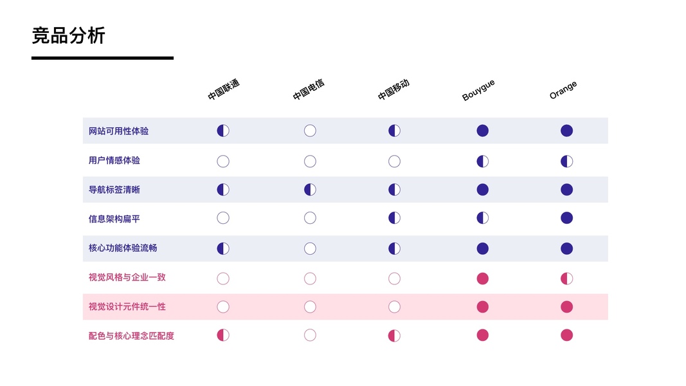Click the pink filled circle for Bouygue 视觉设计元件统一性
Viewport: 686px width, 386px height.
(x=482, y=307)
